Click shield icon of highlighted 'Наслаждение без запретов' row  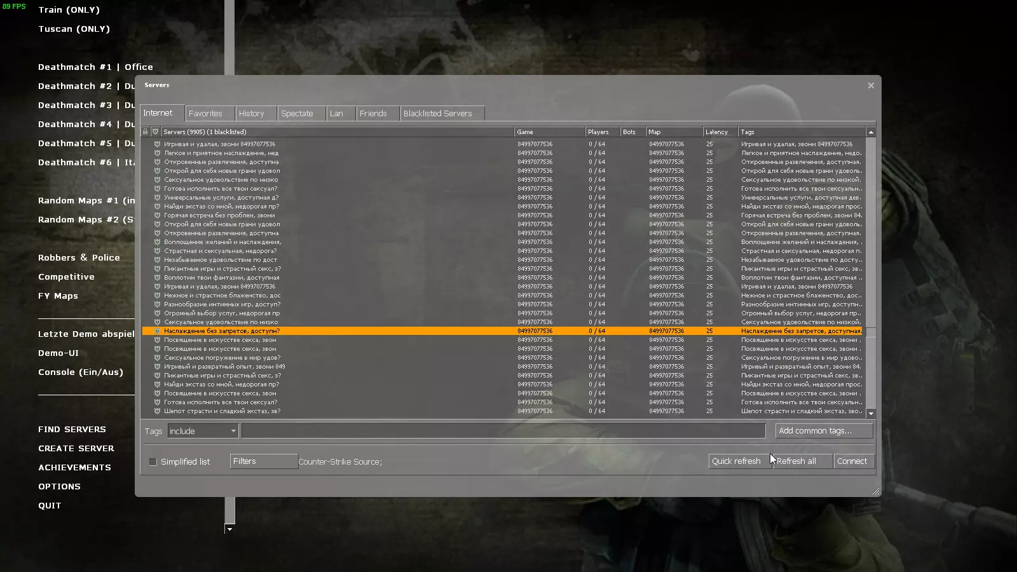pos(157,331)
